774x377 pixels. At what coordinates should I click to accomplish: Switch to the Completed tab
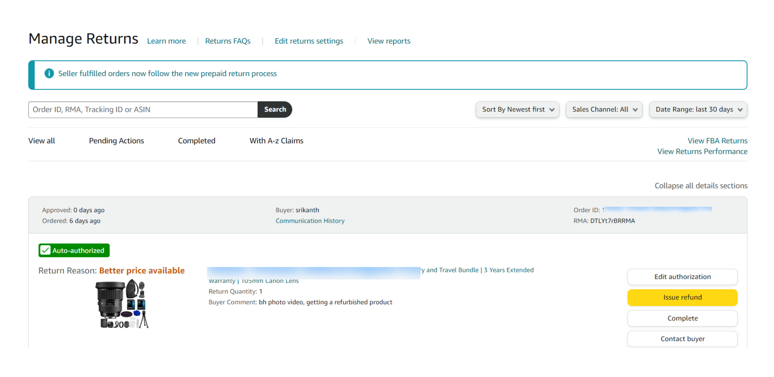pyautogui.click(x=196, y=141)
